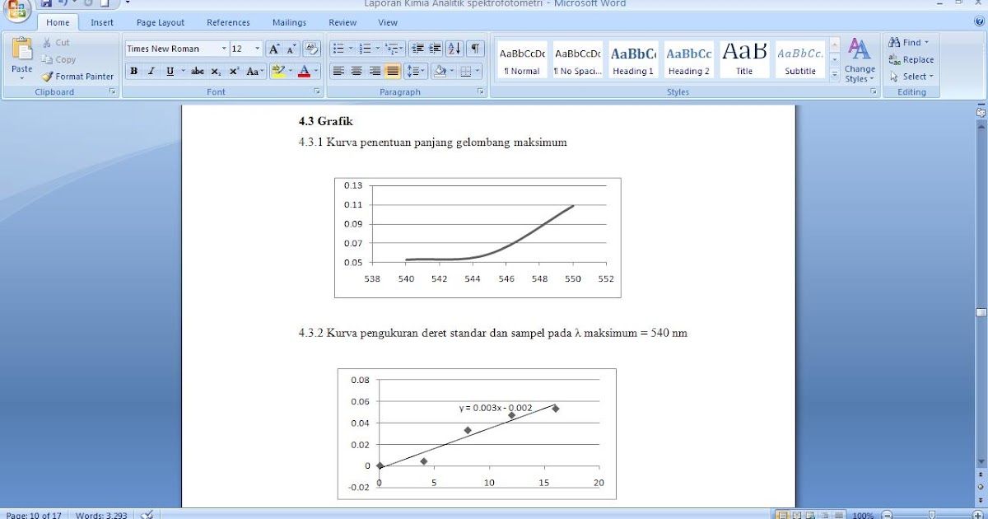This screenshot has height=519, width=988.
Task: Open the Clipboard pane launcher
Action: point(113,92)
